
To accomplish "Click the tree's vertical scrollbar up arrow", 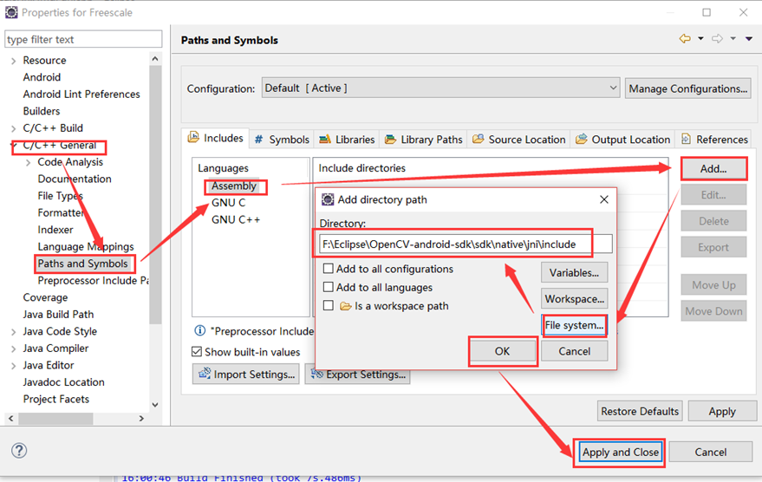I will coord(155,59).
